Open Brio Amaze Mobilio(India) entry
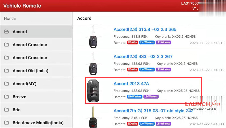This screenshot has height=128, width=226. coord(36,122)
